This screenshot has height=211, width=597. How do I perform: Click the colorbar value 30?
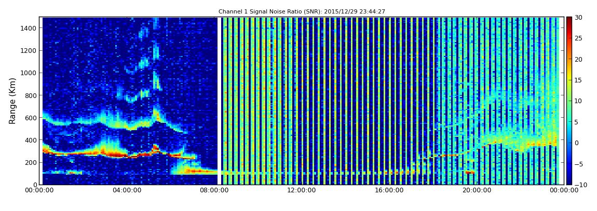tap(578, 18)
